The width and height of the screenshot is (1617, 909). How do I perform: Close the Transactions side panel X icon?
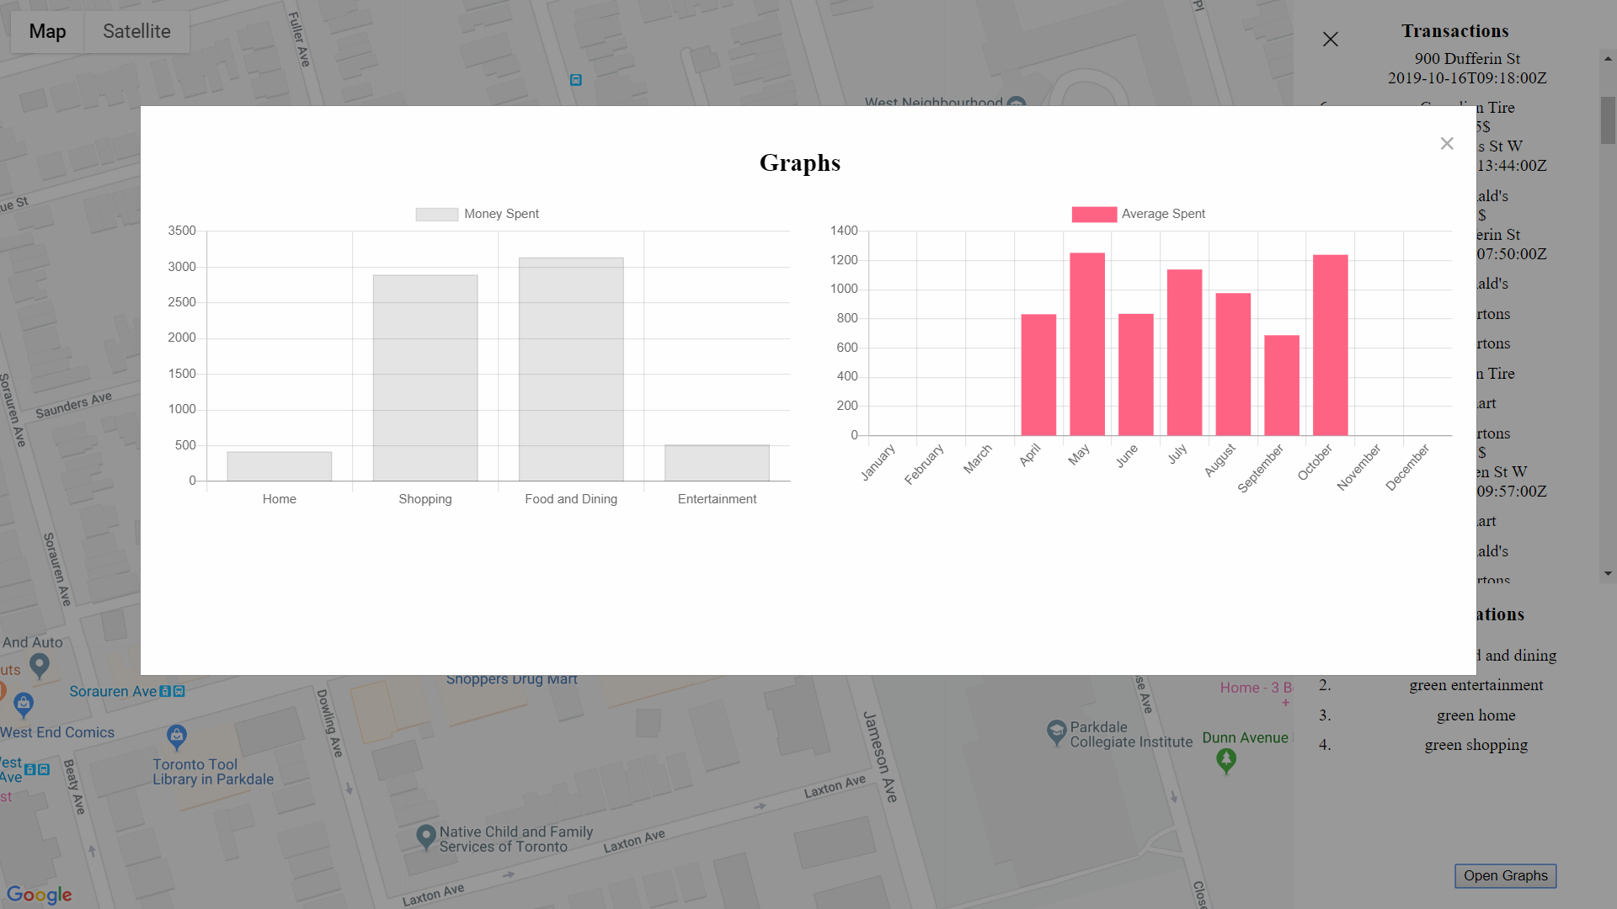[x=1330, y=40]
